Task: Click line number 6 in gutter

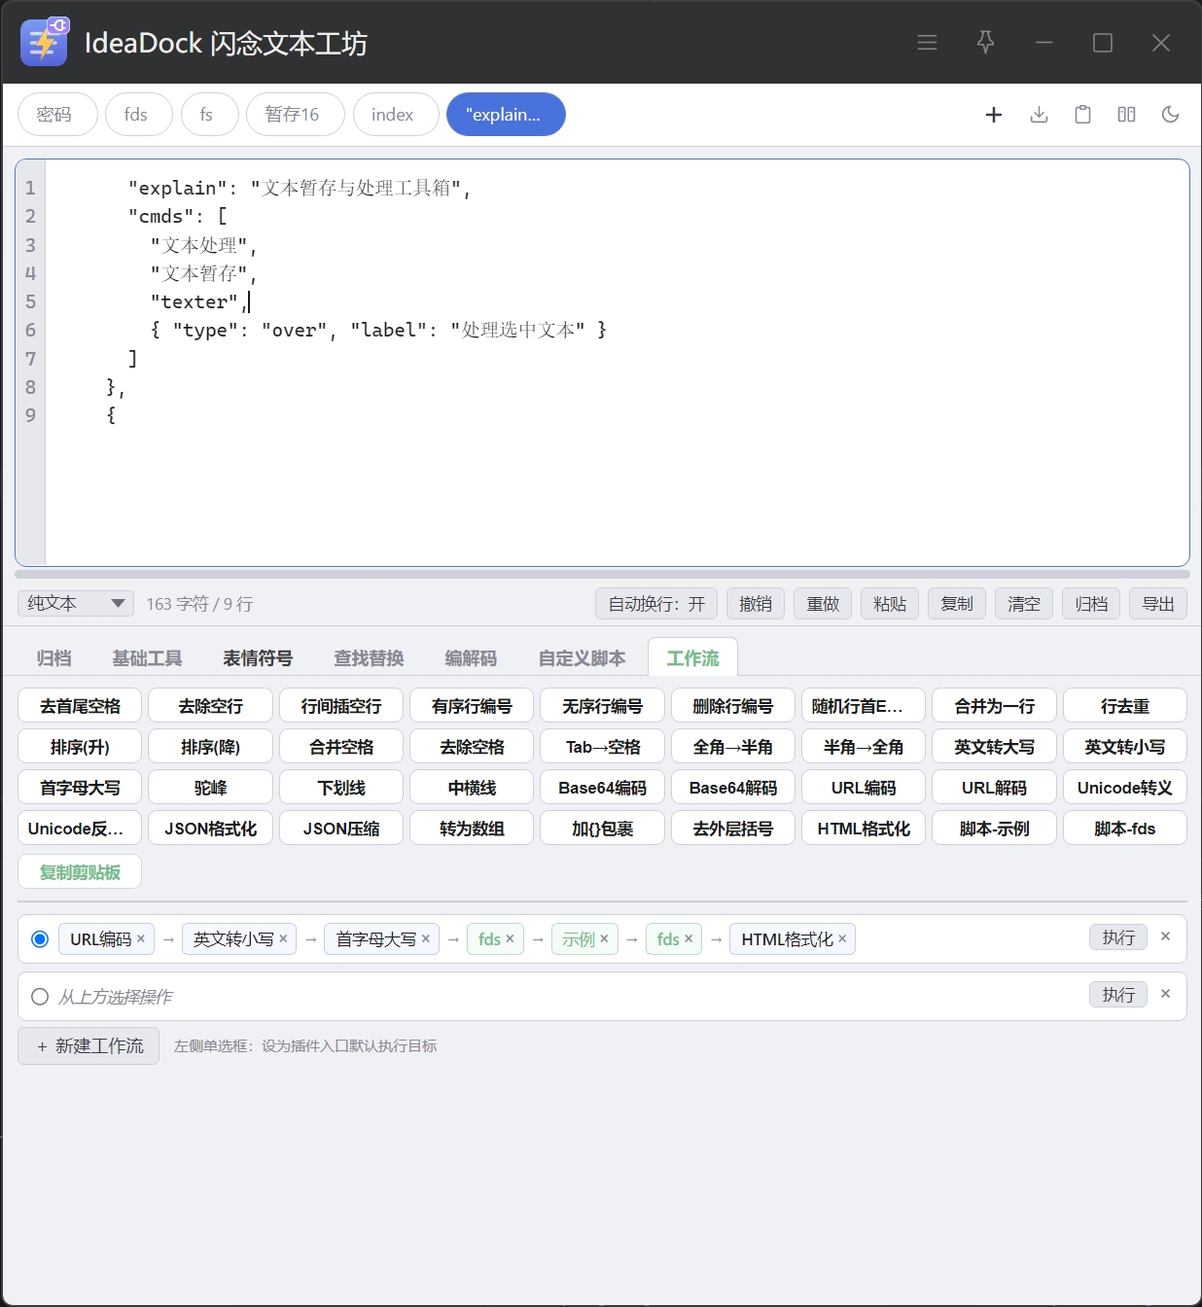Action: coord(30,330)
